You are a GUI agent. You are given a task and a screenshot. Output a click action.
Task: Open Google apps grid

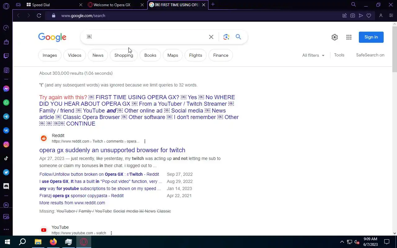tap(349, 37)
